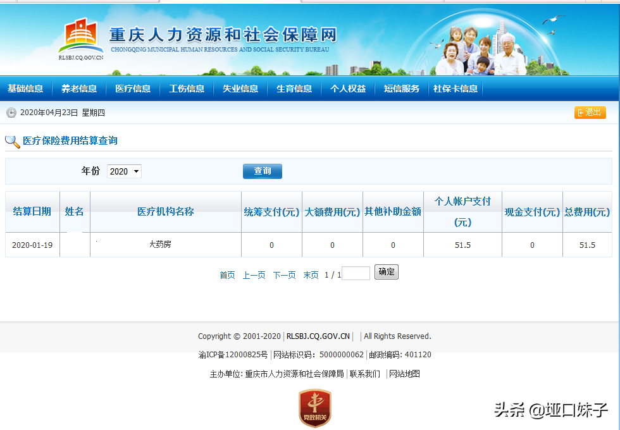Click the magnifier icon beside 医疗保险费用结算查询
This screenshot has height=430, width=620.
(x=12, y=141)
